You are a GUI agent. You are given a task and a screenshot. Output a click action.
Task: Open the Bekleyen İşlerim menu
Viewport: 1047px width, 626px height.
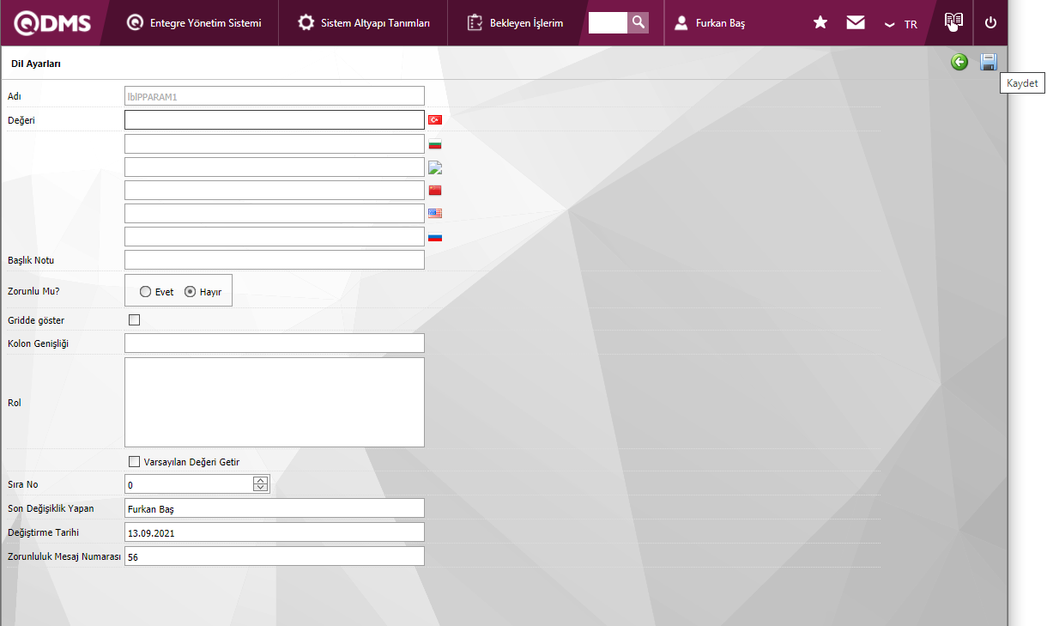516,23
